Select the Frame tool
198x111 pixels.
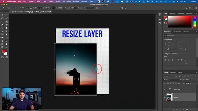click(x=6, y=22)
